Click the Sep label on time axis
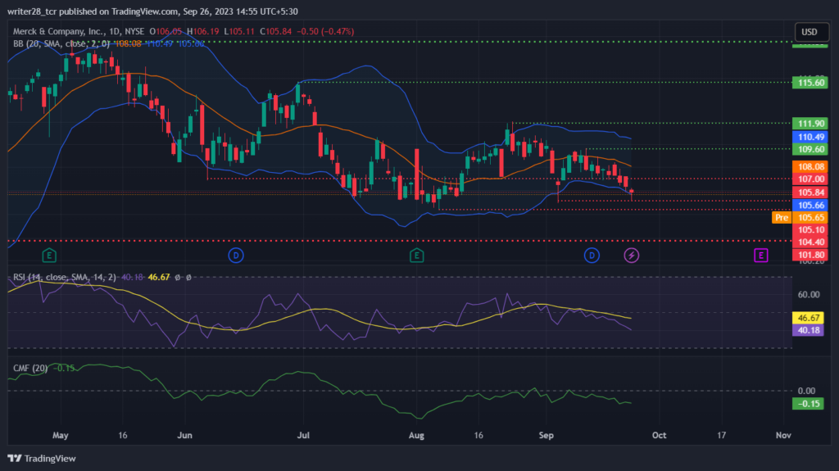839x471 pixels. [546, 435]
